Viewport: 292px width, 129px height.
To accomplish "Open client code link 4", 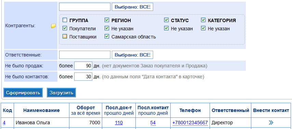I will [4, 123].
